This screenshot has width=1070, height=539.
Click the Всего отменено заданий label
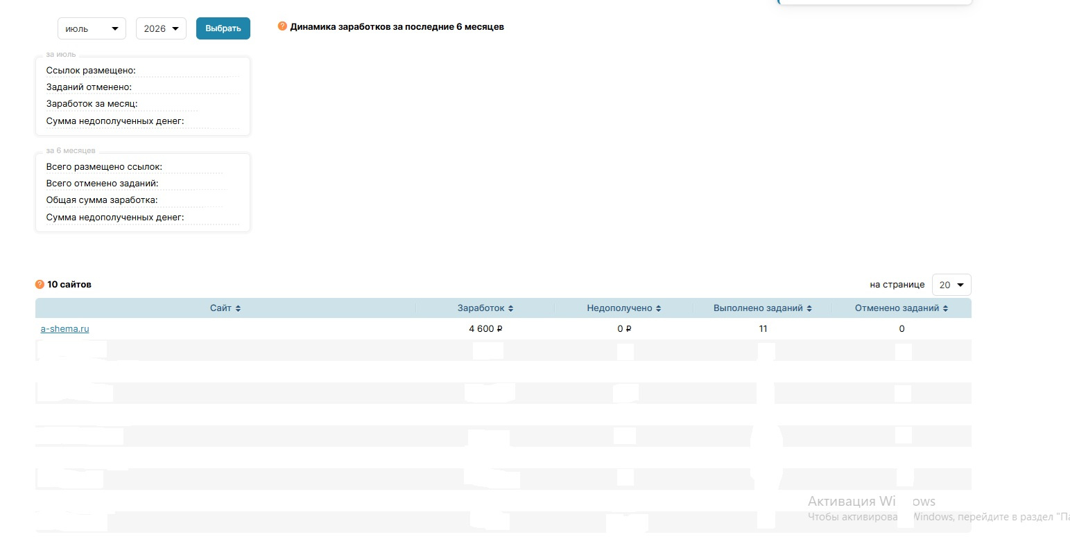[x=103, y=184]
